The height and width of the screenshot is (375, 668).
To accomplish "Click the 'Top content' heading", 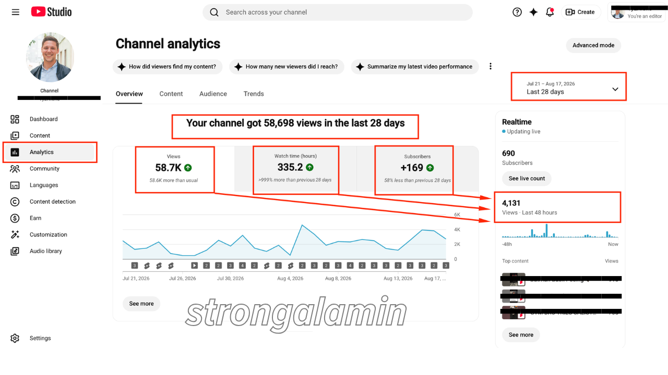I will 515,261.
